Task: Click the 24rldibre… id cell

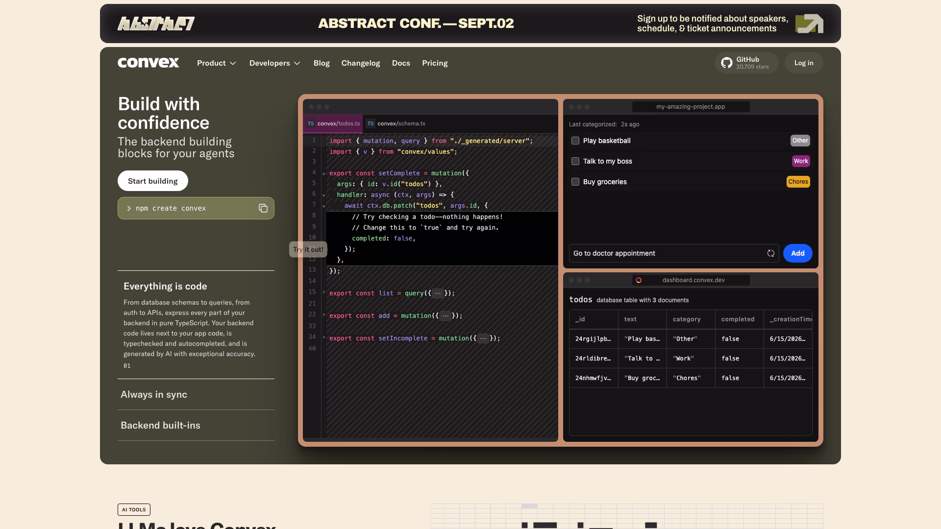Action: tap(594, 359)
